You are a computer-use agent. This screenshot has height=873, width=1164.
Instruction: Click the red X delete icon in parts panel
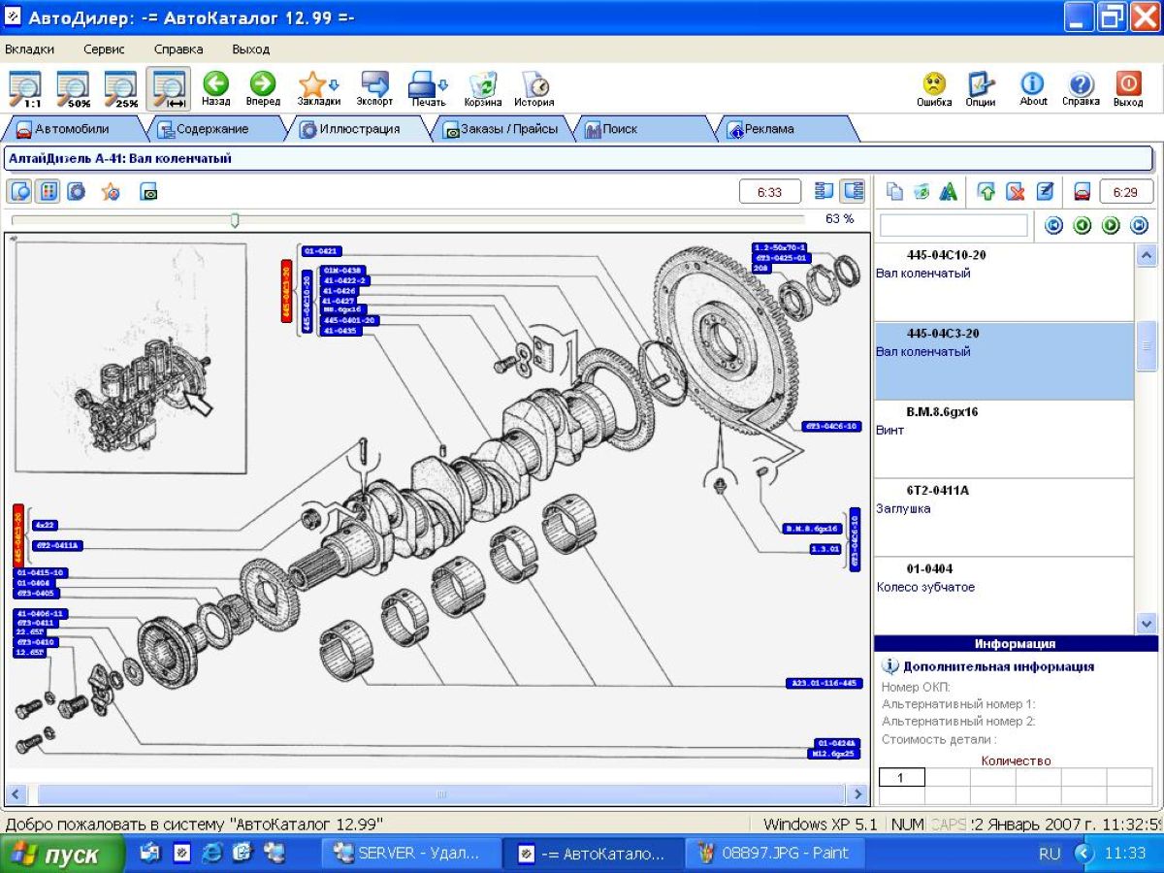coord(1015,192)
